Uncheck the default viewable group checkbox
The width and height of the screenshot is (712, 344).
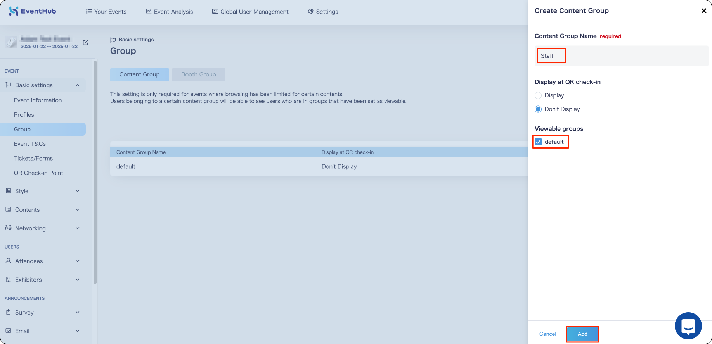tap(538, 142)
